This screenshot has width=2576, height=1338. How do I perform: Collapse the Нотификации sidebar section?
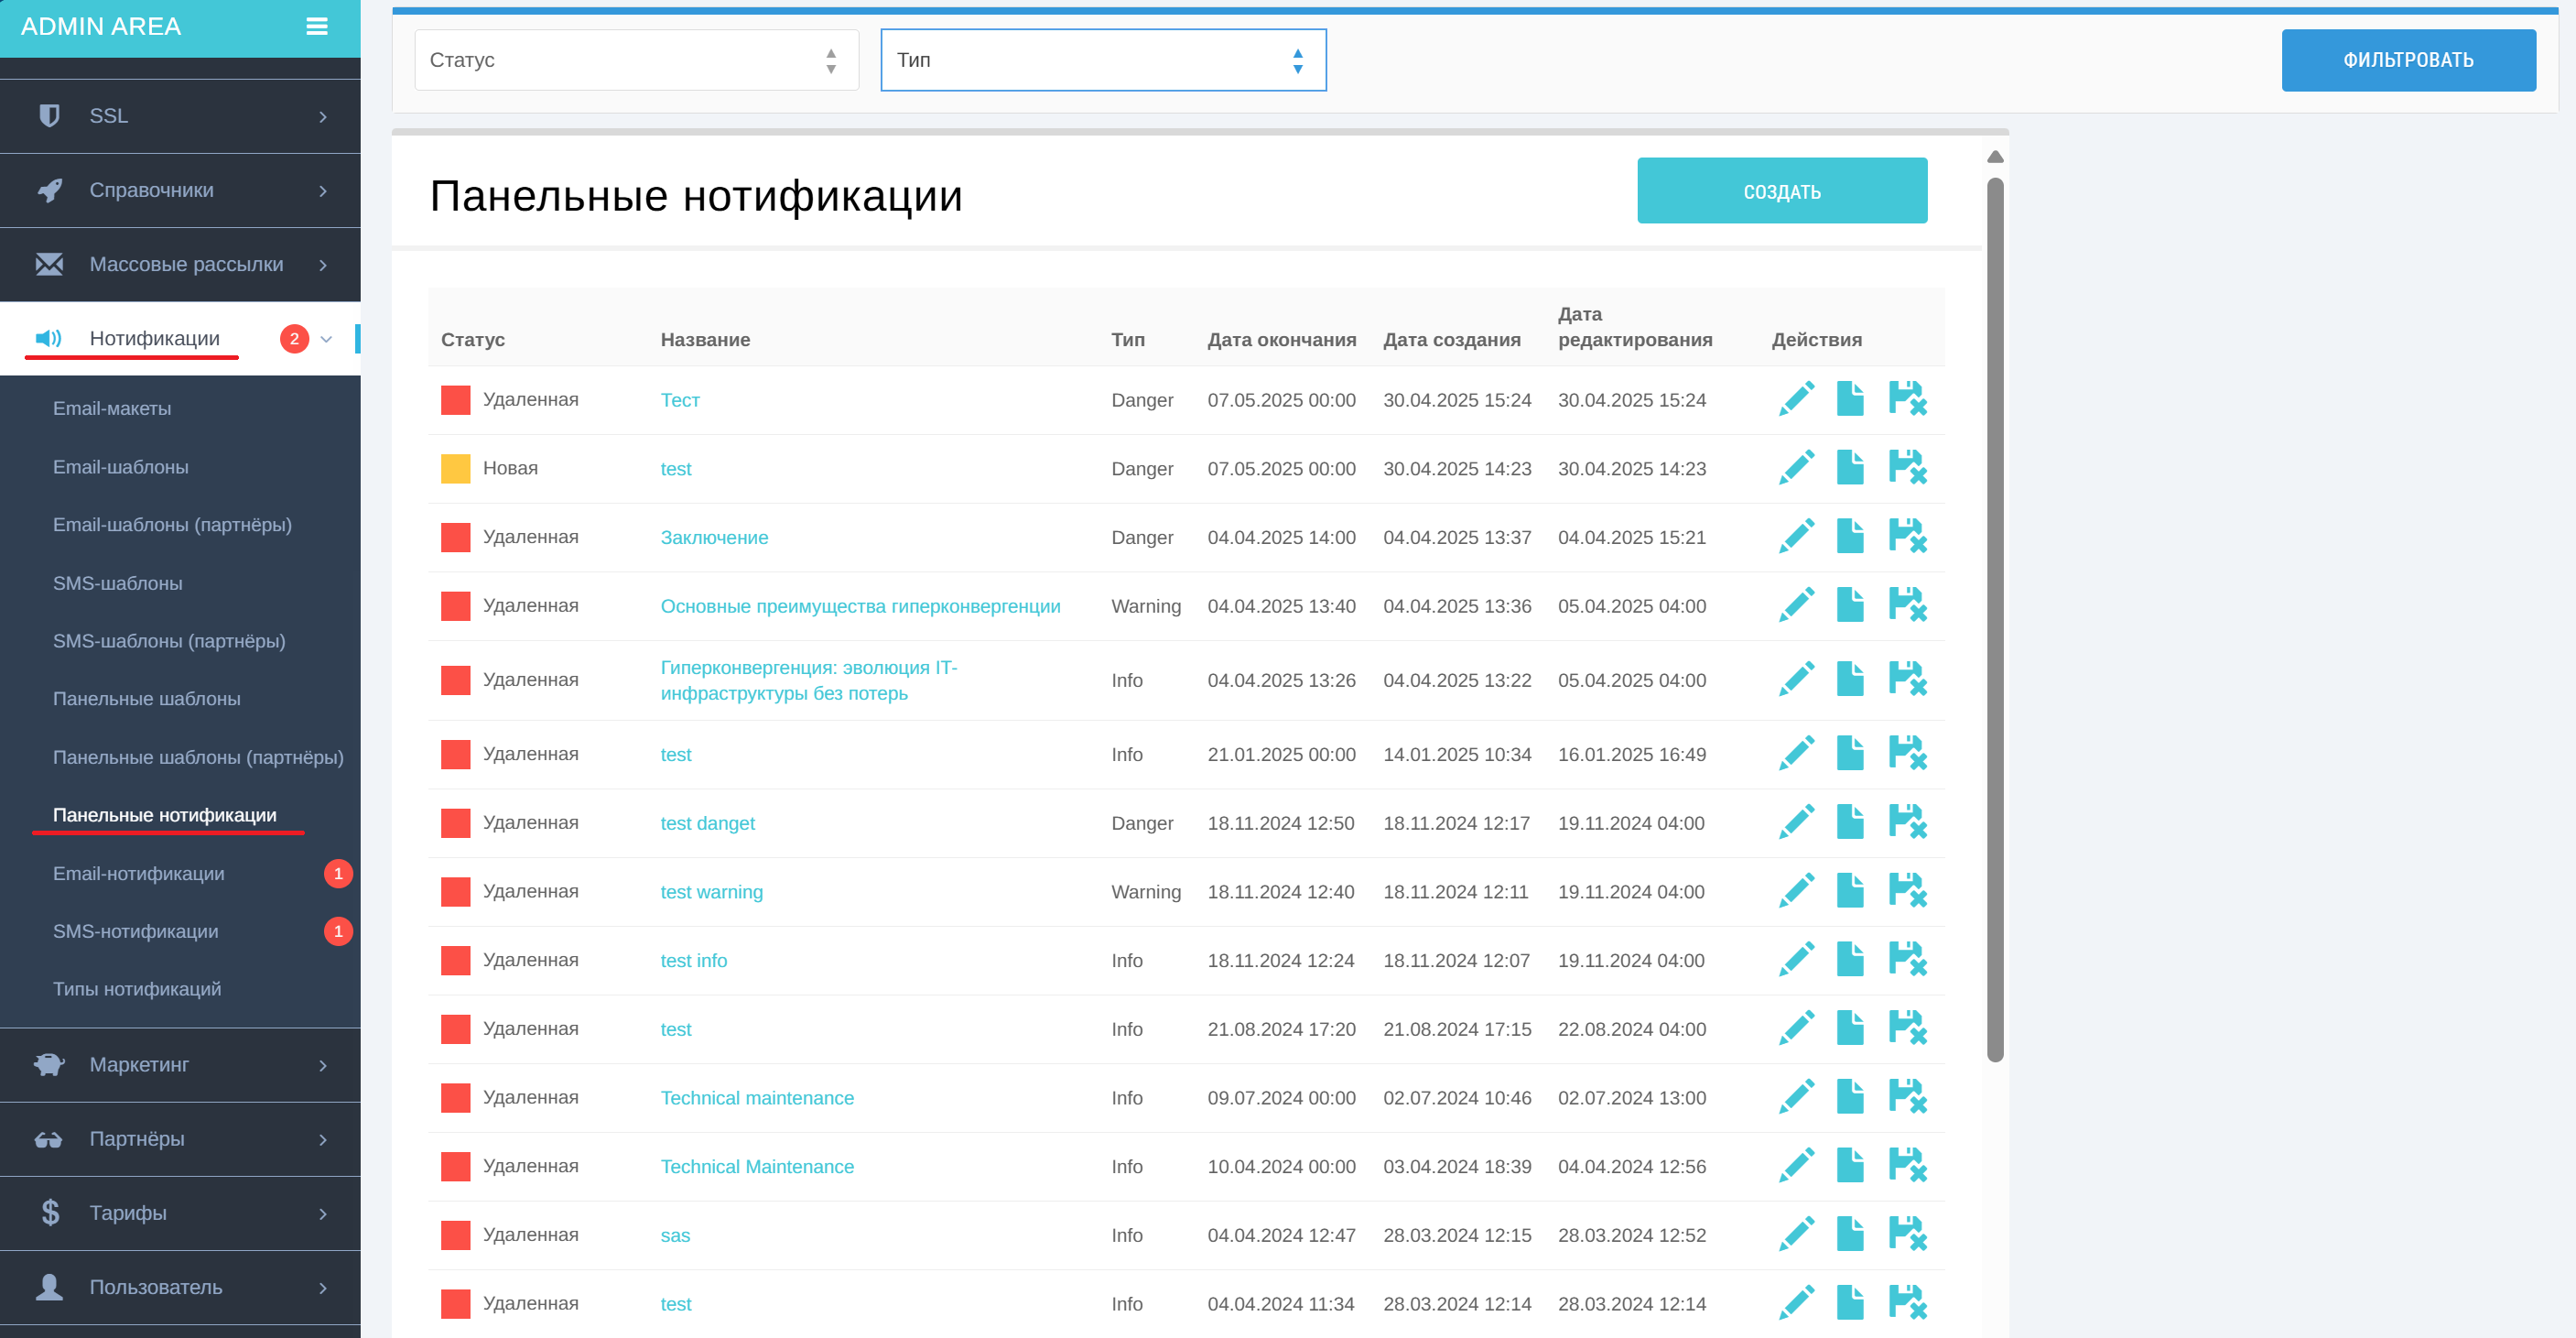coord(180,338)
